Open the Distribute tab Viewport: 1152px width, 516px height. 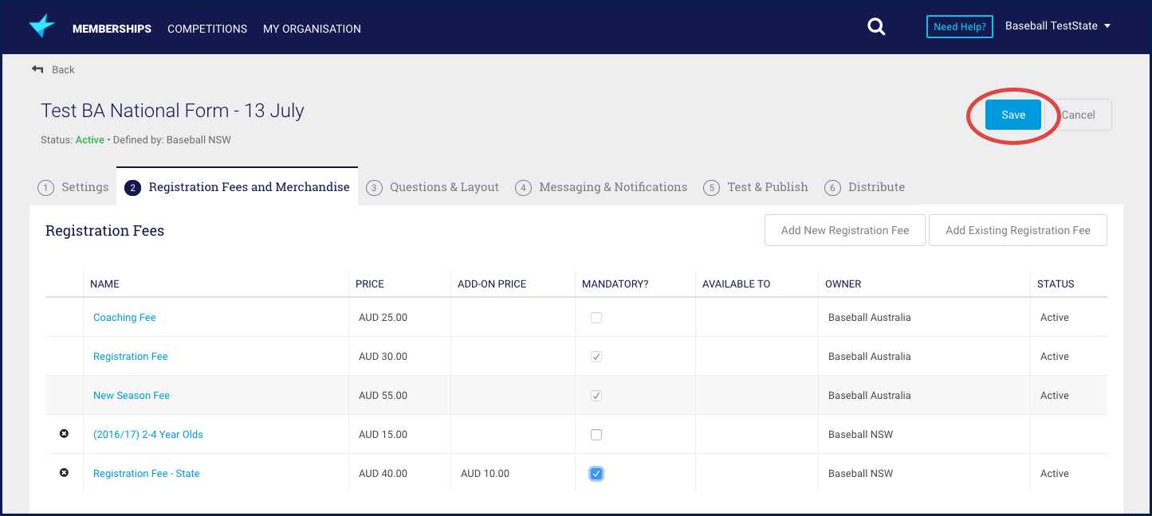coord(865,187)
